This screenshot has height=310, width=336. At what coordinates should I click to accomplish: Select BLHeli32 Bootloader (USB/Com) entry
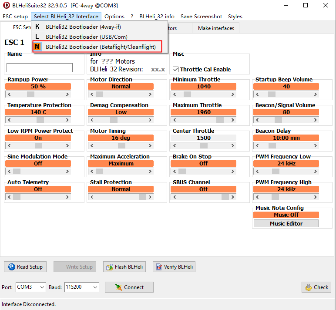pos(100,37)
